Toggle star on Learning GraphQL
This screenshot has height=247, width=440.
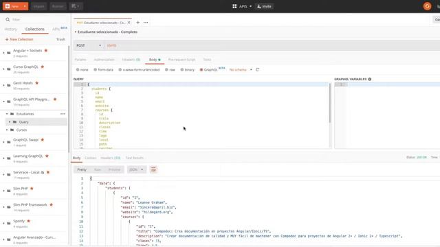click(x=47, y=156)
